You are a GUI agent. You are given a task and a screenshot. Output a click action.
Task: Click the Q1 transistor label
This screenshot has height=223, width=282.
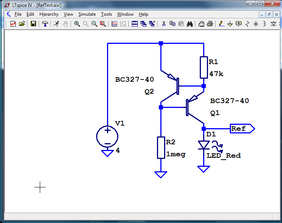[x=215, y=113]
